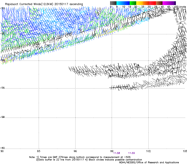Click the legend scale label '25'
This screenshot has height=164, width=187.
[143, 7]
